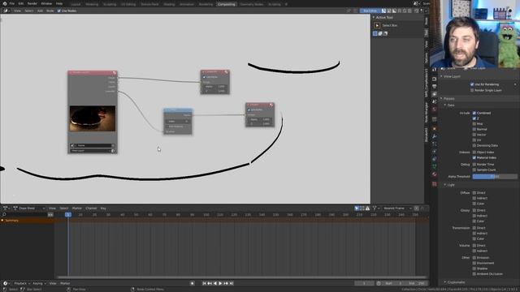This screenshot has width=520, height=292.
Task: Switch to the Geometry Nodes workspace tab
Action: [x=252, y=4]
